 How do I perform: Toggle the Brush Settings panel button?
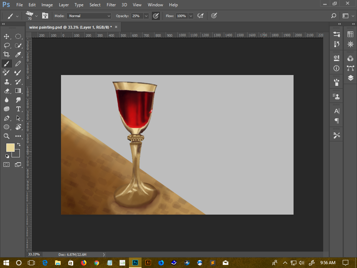click(45, 16)
